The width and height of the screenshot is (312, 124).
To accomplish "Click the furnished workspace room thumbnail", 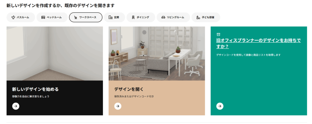I will pos(157,53).
